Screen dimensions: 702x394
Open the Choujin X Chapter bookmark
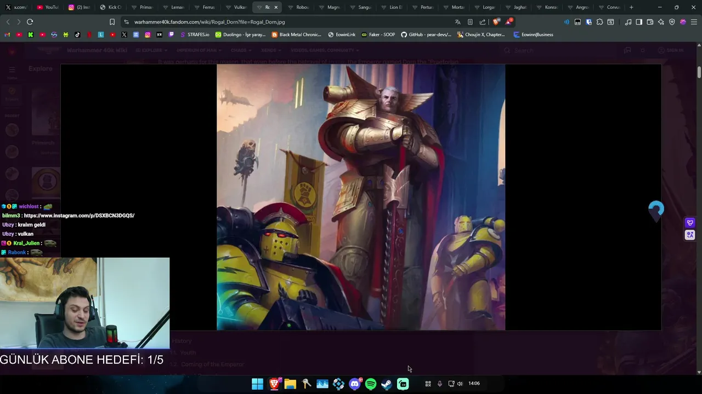[481, 34]
